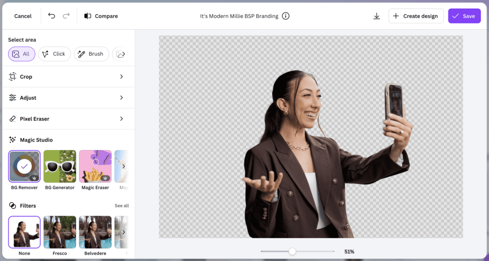489x261 pixels.
Task: Open the info icon beside the title
Action: [x=286, y=16]
